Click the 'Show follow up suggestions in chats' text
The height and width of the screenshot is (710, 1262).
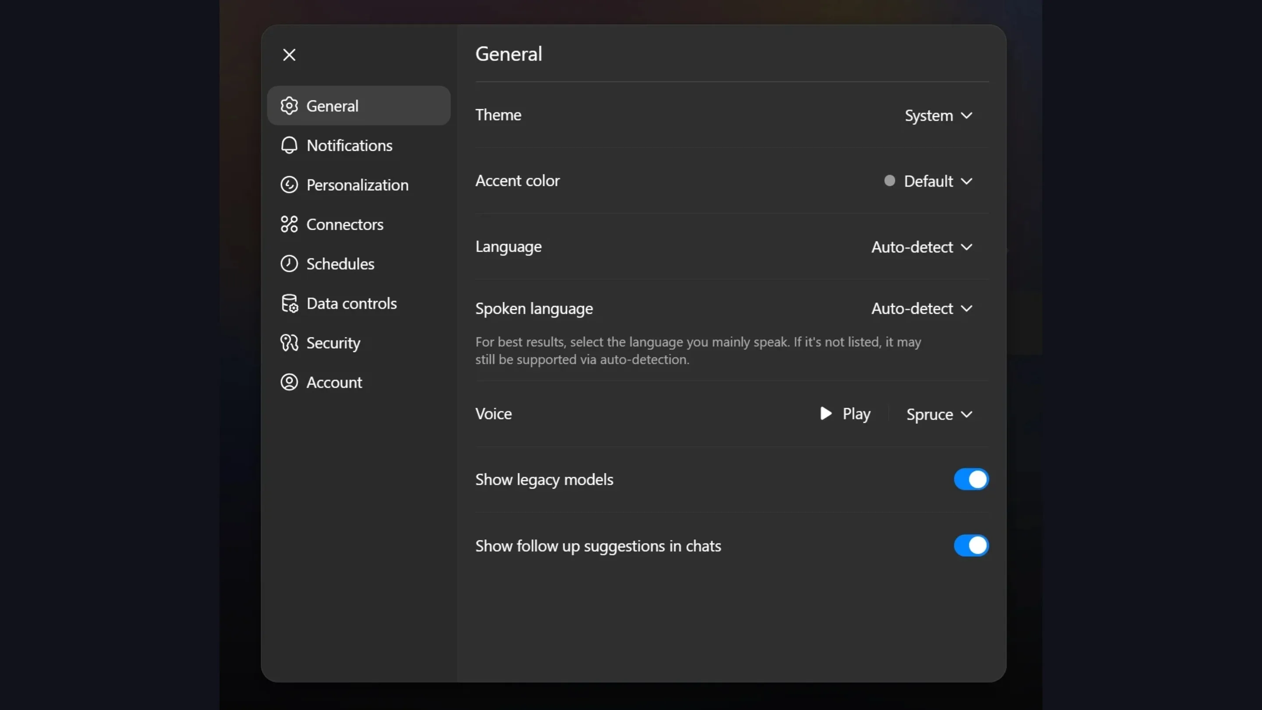click(598, 546)
